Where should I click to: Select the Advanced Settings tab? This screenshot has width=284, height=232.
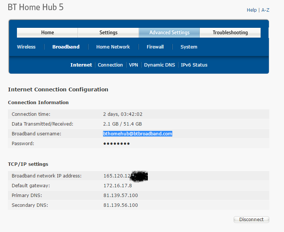tap(169, 33)
